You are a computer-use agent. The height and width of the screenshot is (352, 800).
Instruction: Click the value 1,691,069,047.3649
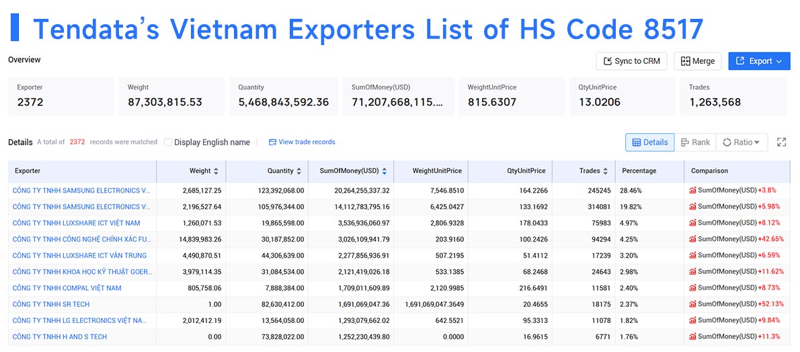[x=434, y=304]
